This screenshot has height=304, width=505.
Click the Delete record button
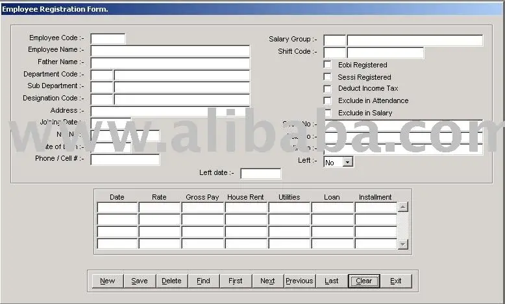point(171,281)
